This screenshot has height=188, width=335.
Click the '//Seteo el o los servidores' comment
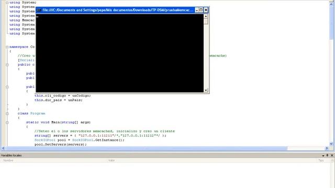105,131
